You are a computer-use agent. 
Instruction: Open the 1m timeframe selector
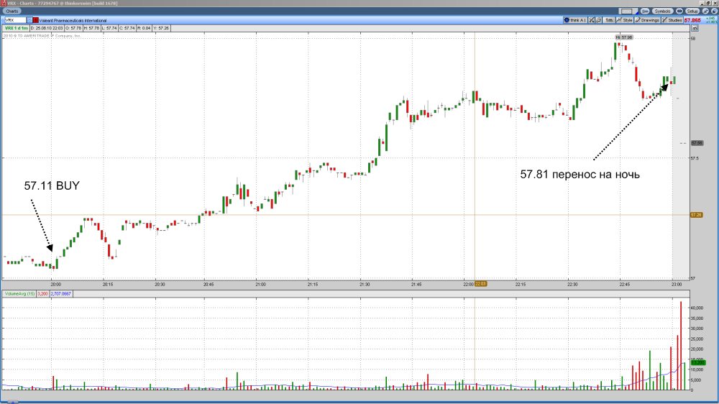coord(609,20)
